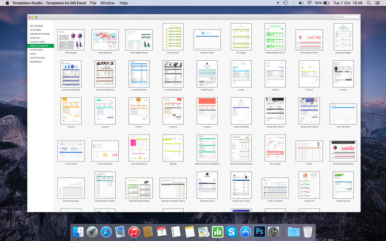This screenshot has height=241, width=386.
Task: Open the Home & Family category
Action: (36, 50)
